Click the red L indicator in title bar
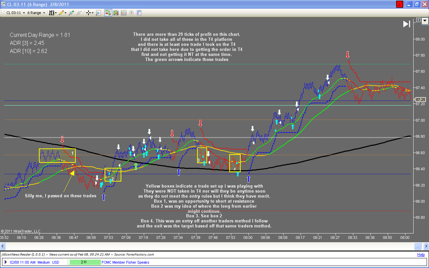Screen dimensions: 429x268 (x=400, y=4)
